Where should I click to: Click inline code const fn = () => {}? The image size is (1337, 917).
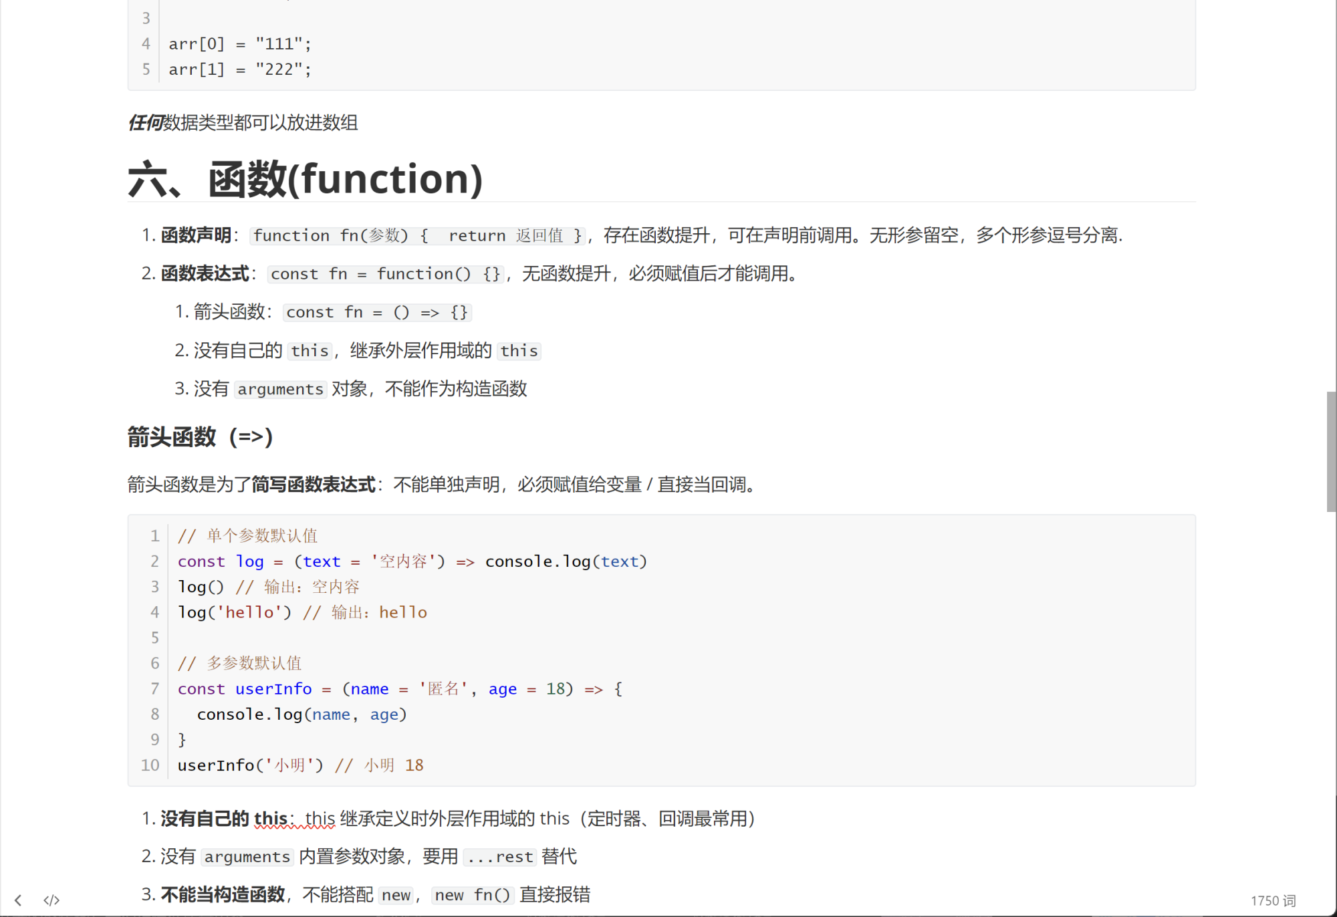pyautogui.click(x=377, y=312)
